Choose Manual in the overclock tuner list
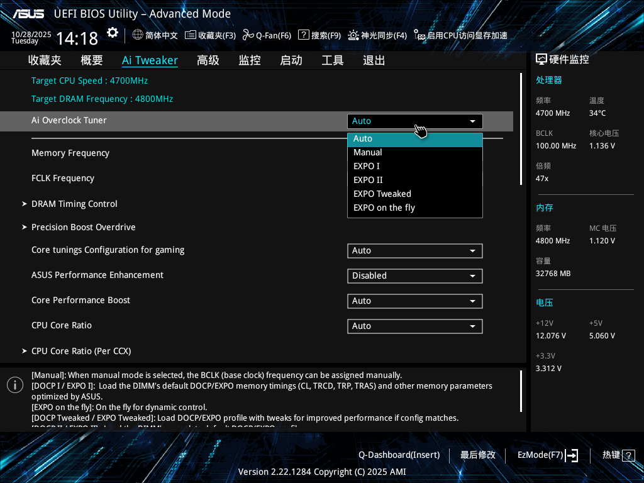644x483 pixels. 368,152
